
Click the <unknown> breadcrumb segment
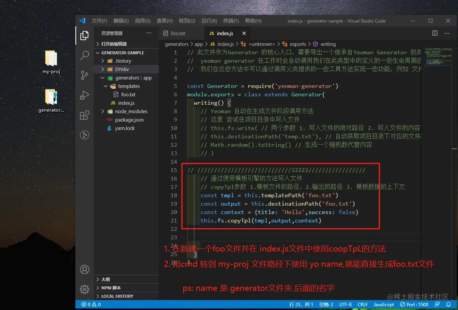point(262,44)
